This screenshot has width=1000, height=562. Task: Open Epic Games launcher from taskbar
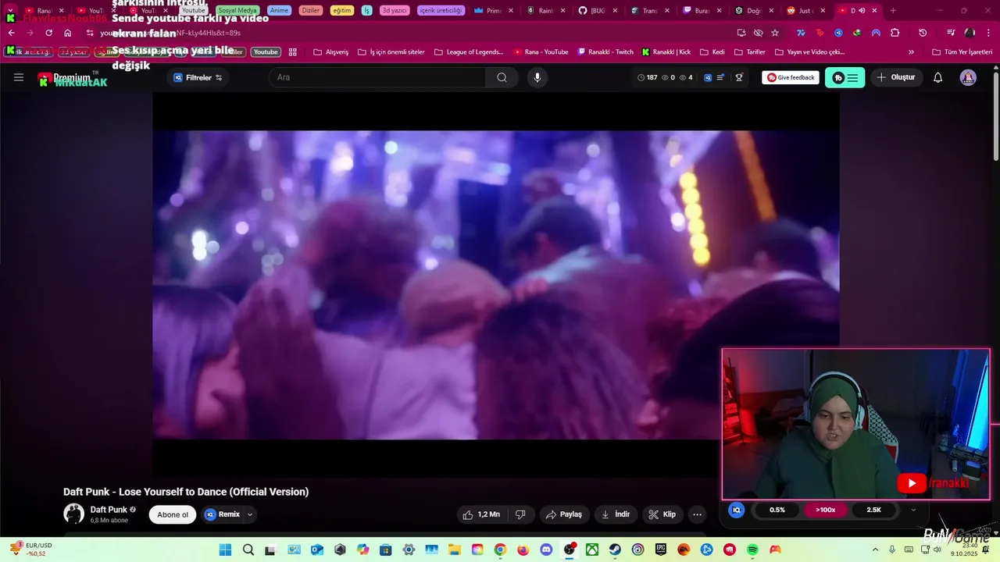[661, 550]
